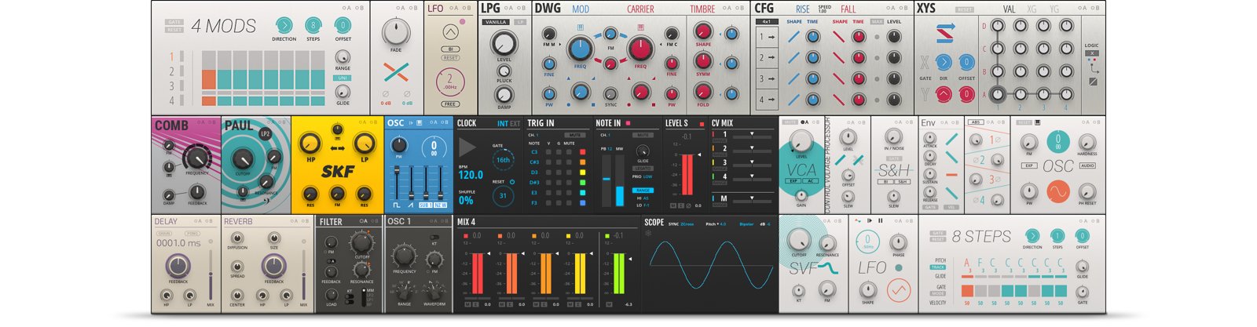
Task: Switch the Clock to EXT mode
Action: [x=515, y=124]
